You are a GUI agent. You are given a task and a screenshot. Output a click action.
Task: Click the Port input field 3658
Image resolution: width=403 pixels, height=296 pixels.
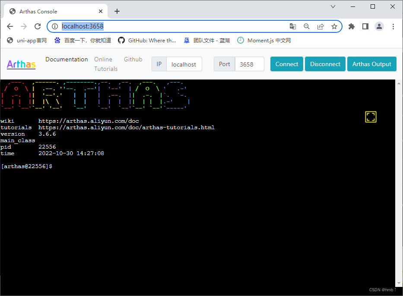click(x=249, y=64)
